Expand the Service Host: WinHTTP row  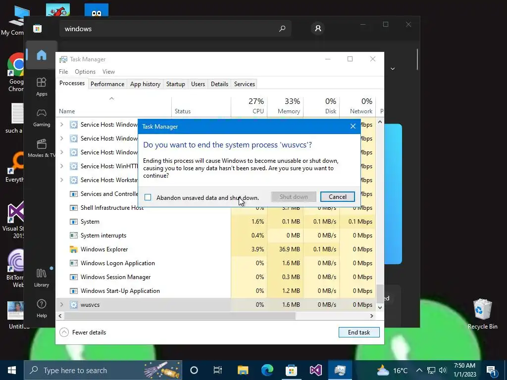pyautogui.click(x=61, y=166)
